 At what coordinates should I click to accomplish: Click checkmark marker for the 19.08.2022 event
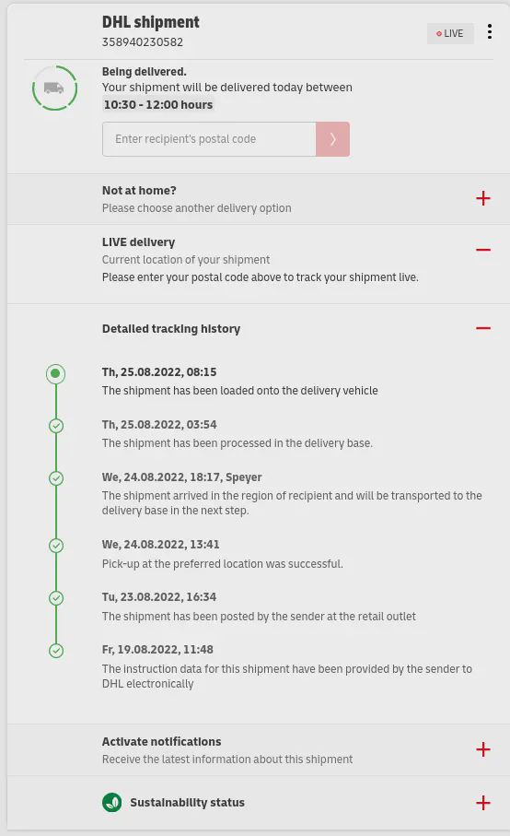56,651
